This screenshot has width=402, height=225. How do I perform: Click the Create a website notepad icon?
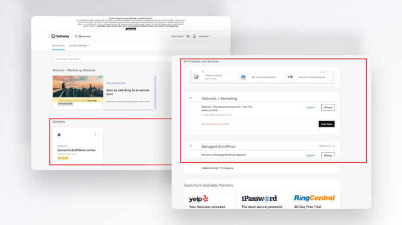196,77
